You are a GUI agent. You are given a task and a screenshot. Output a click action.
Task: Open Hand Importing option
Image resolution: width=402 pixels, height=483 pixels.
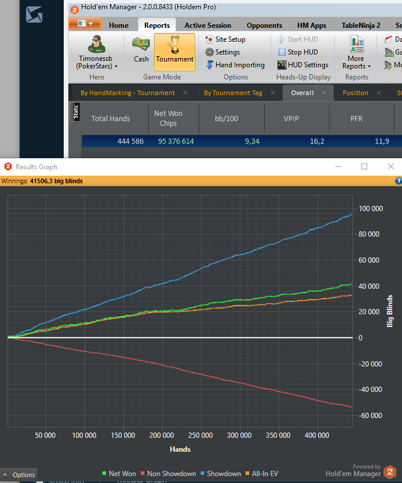coord(235,65)
